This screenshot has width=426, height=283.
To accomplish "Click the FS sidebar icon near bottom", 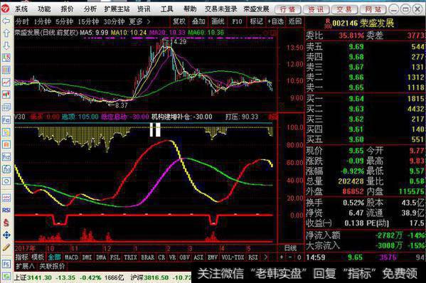I will 6,264.
